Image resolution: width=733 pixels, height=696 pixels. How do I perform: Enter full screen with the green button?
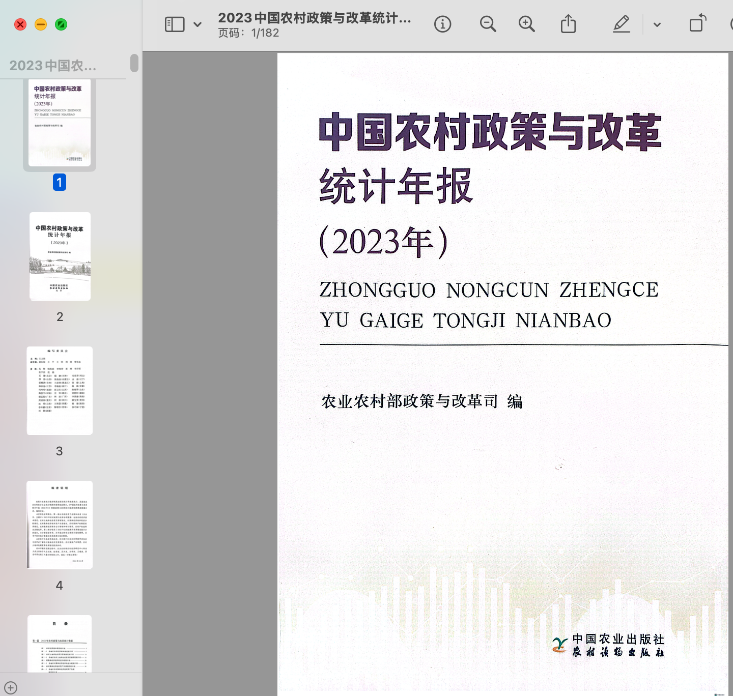(x=61, y=24)
